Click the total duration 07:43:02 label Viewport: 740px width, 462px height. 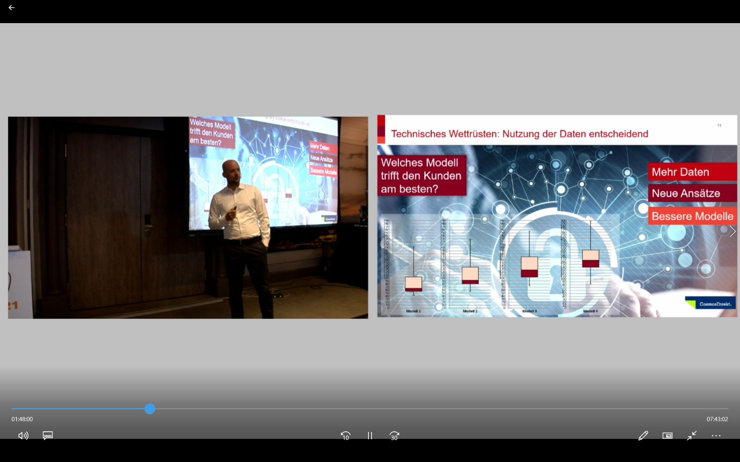[717, 419]
